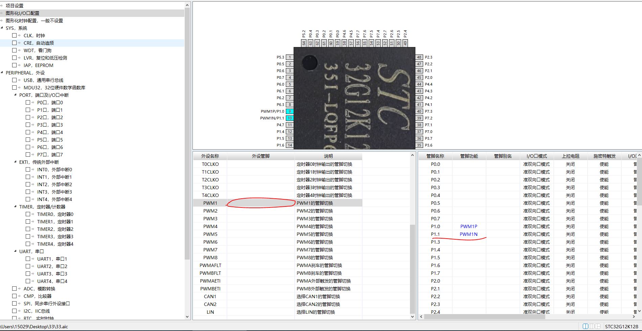Viewport: 642px width, 331px height.
Task: Click the empty PWM1 peripheral pin cell
Action: pyautogui.click(x=260, y=203)
